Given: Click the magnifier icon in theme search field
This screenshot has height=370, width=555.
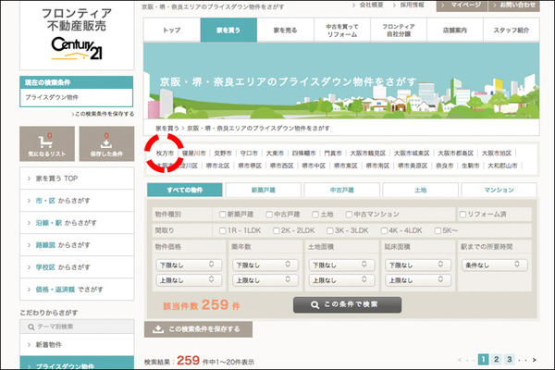Looking at the screenshot, I should point(31,327).
